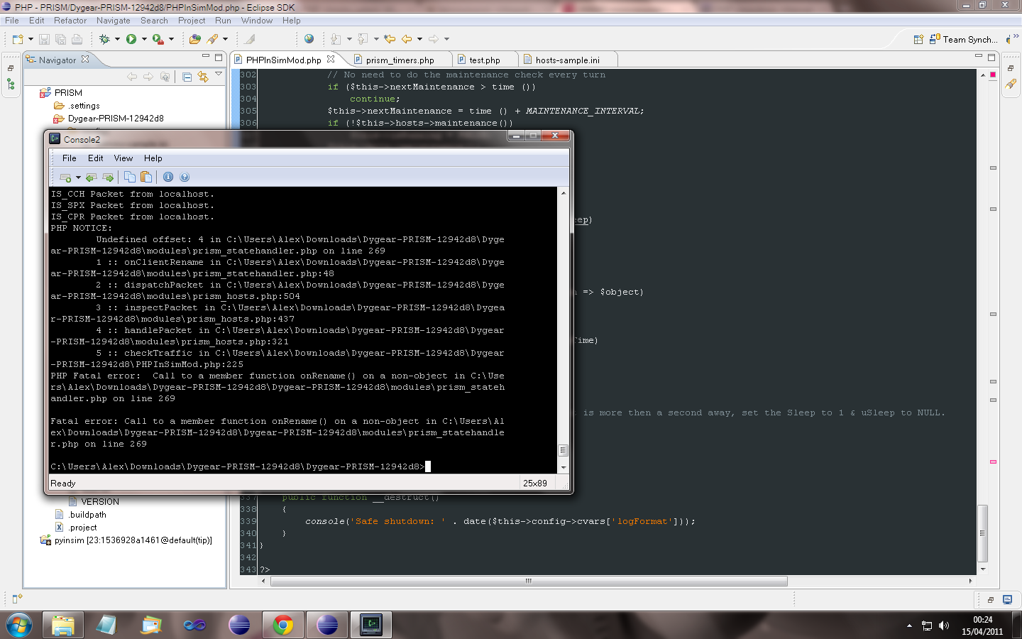Viewport: 1022px width, 639px height.
Task: Close the PHPInSimMod.php editor tab
Action: coord(331,60)
